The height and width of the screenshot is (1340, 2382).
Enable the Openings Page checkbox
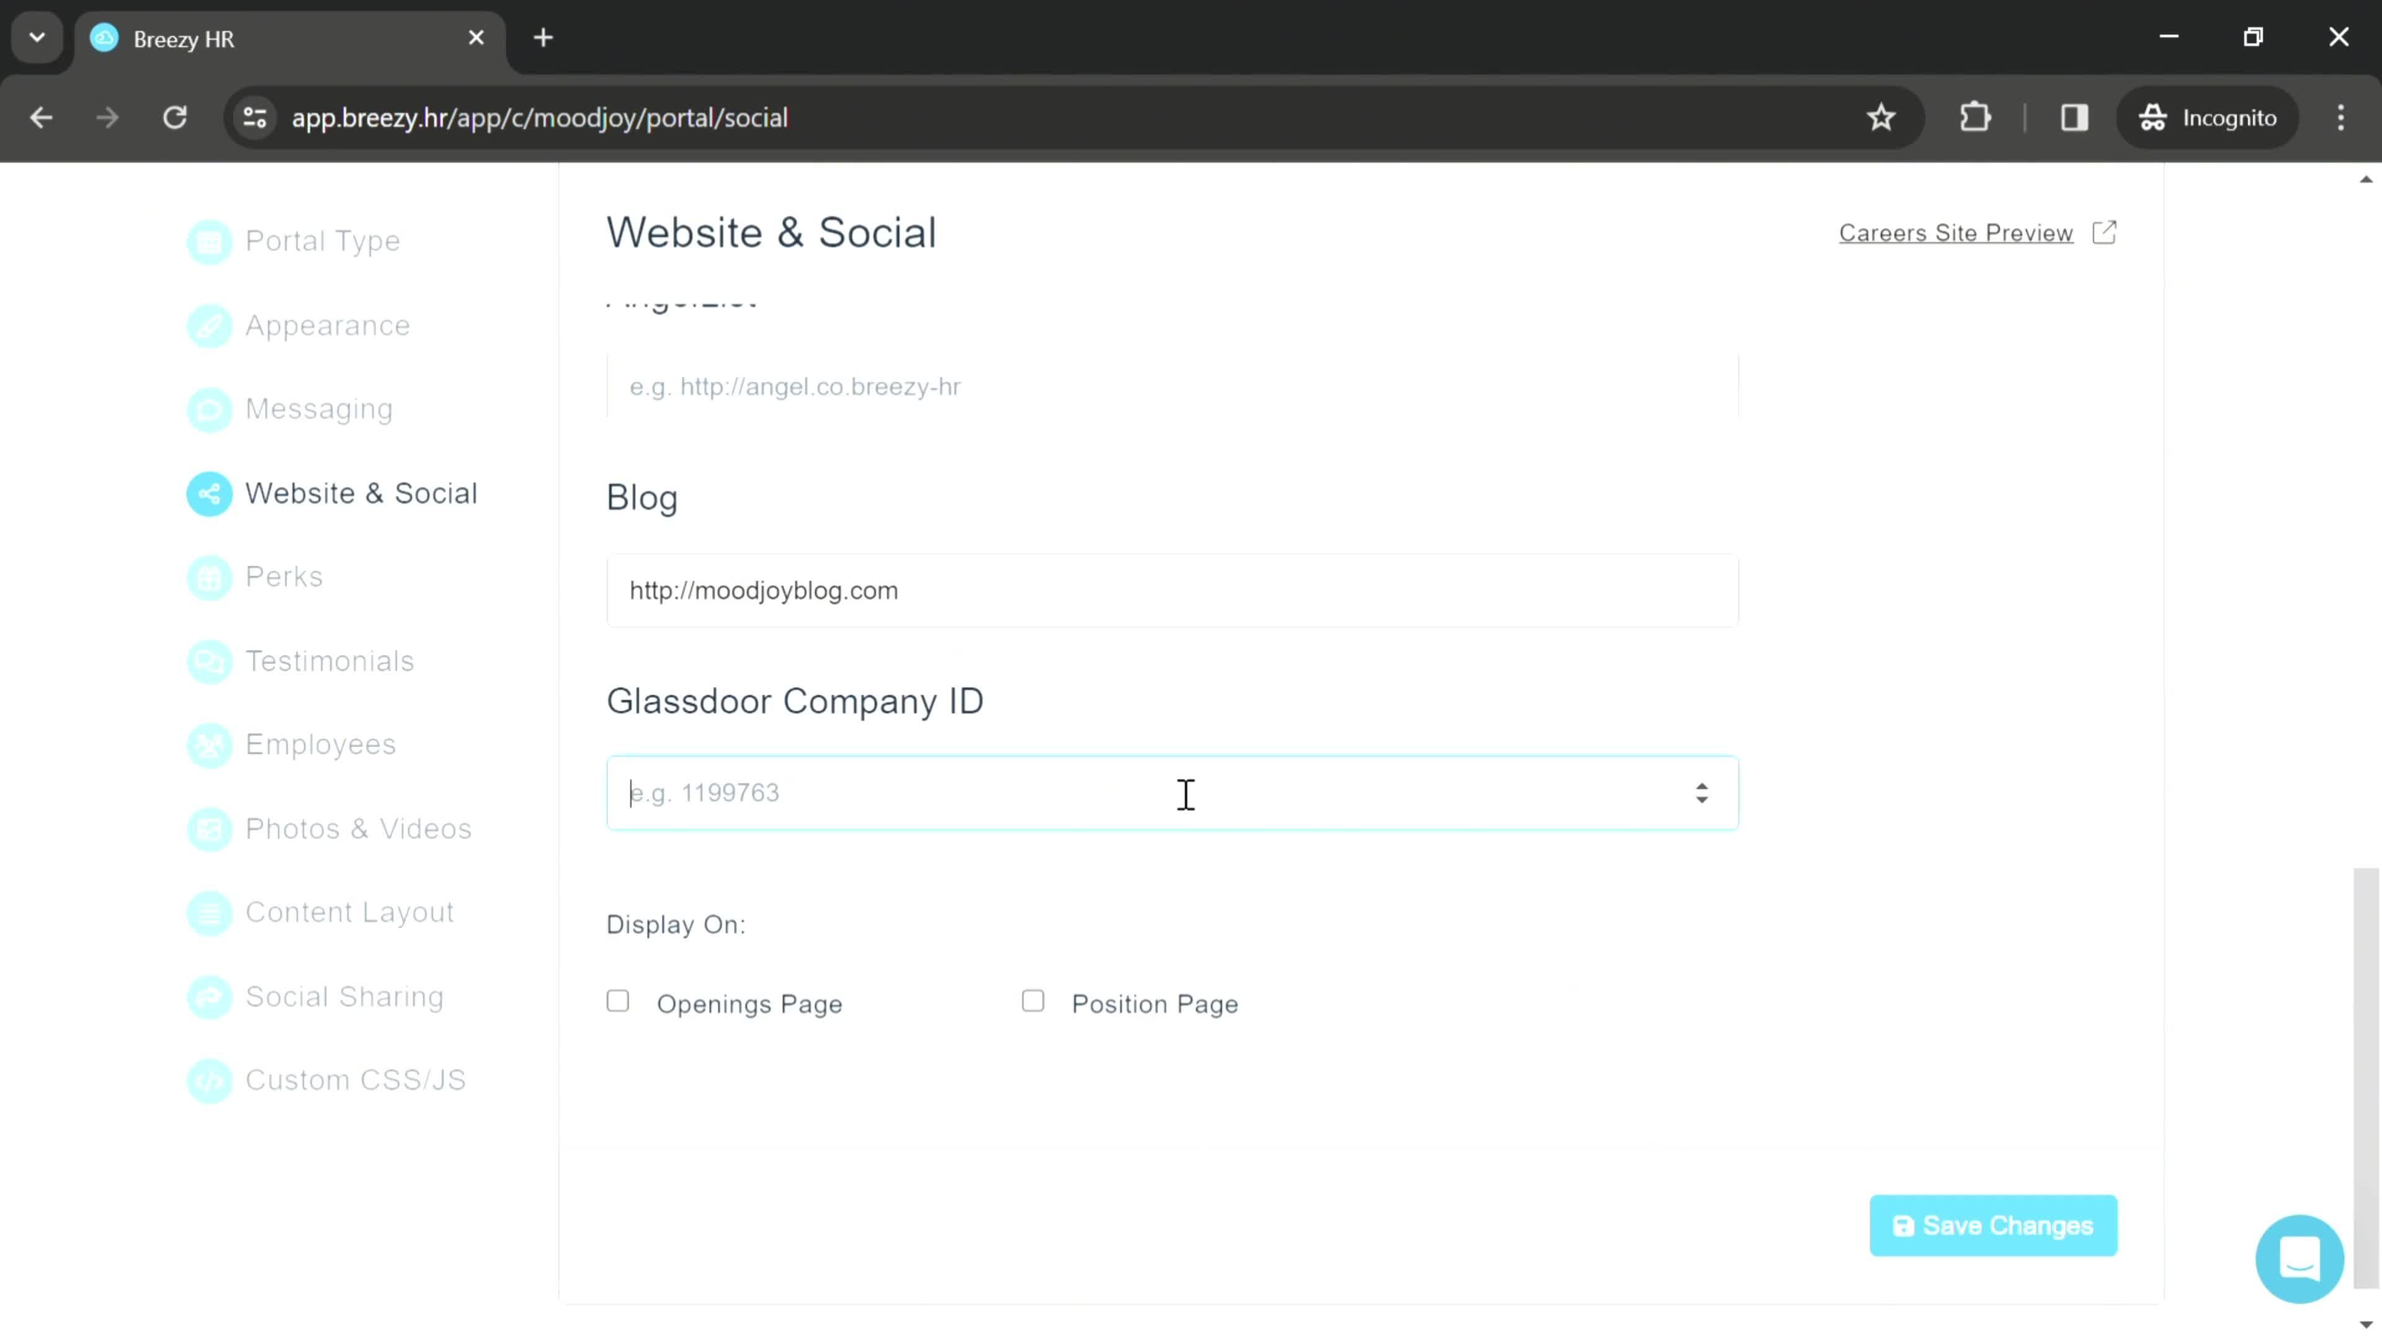click(x=618, y=1001)
